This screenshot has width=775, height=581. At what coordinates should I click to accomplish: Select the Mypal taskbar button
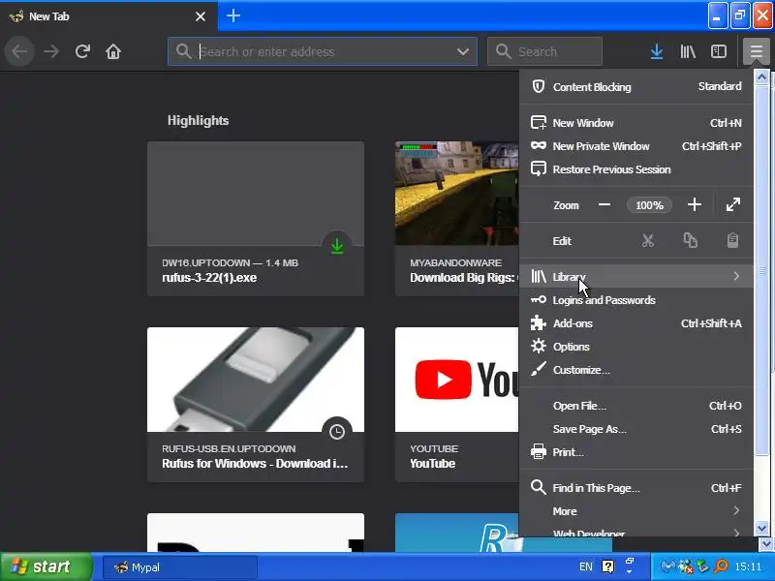click(180, 567)
